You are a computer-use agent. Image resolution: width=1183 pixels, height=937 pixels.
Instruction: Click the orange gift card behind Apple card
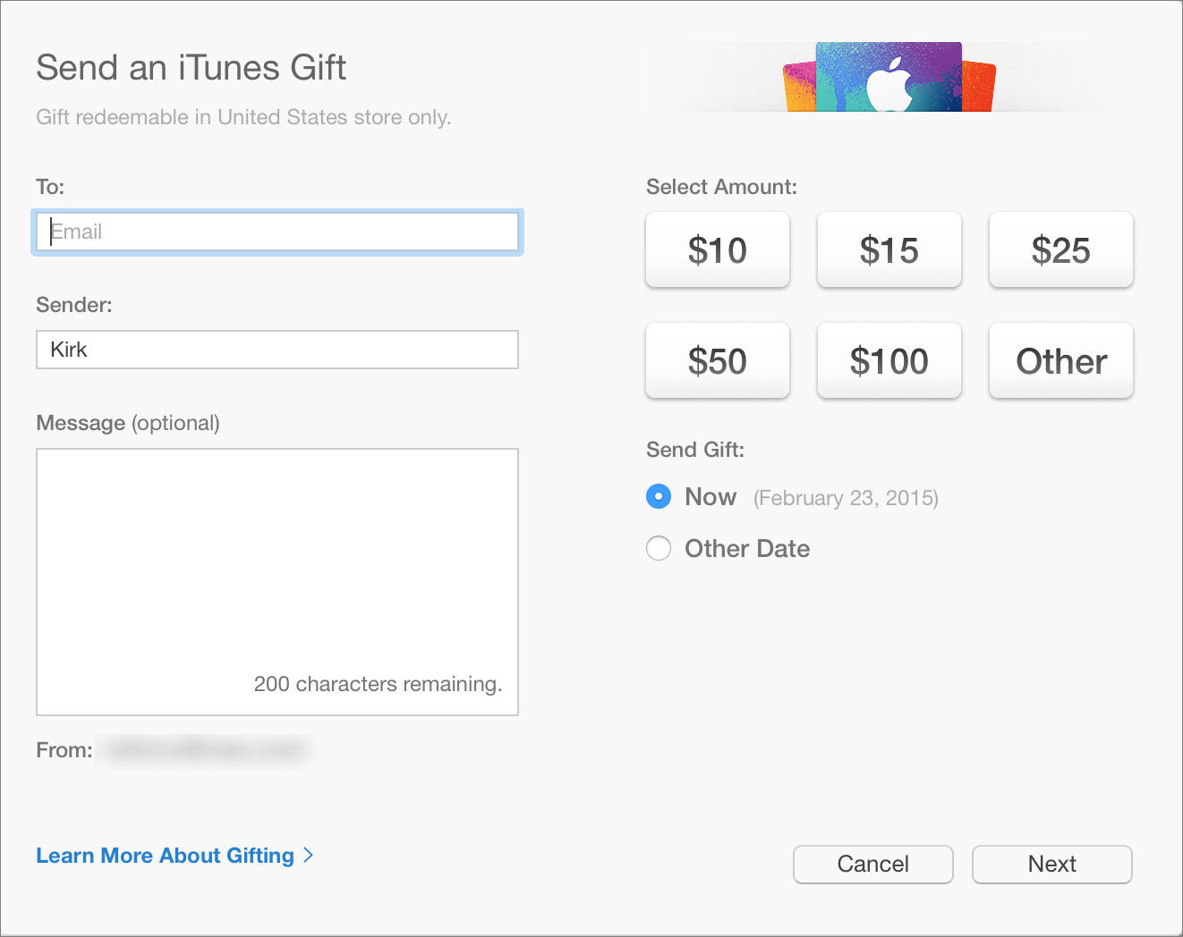pos(980,87)
